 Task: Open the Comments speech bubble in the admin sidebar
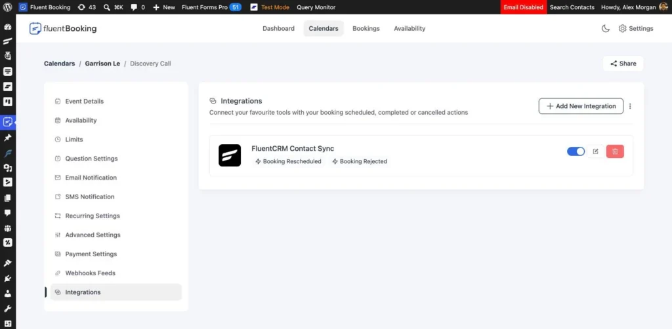(x=8, y=212)
